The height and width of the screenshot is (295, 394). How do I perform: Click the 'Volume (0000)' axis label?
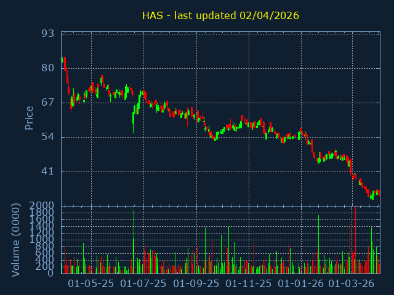click(x=17, y=239)
